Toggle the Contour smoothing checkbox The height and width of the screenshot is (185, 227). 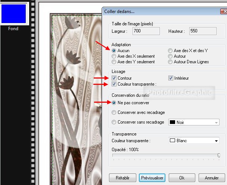(x=114, y=78)
